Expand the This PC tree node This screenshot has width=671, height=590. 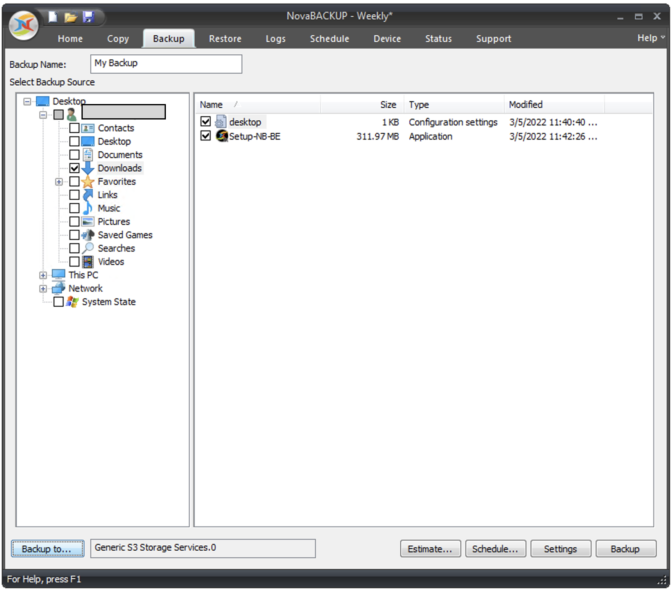coord(43,275)
